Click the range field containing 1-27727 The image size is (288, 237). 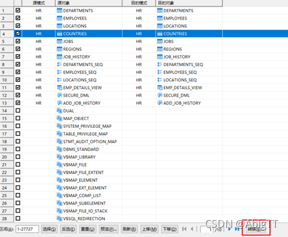pyautogui.click(x=27, y=229)
